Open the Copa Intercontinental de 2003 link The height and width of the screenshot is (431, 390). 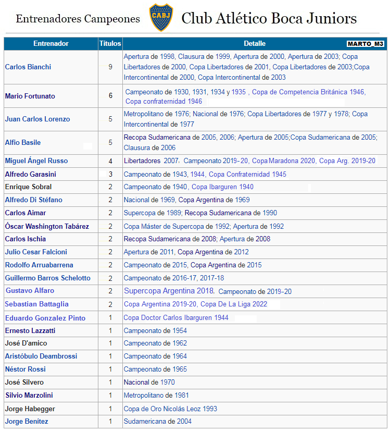pos(242,78)
